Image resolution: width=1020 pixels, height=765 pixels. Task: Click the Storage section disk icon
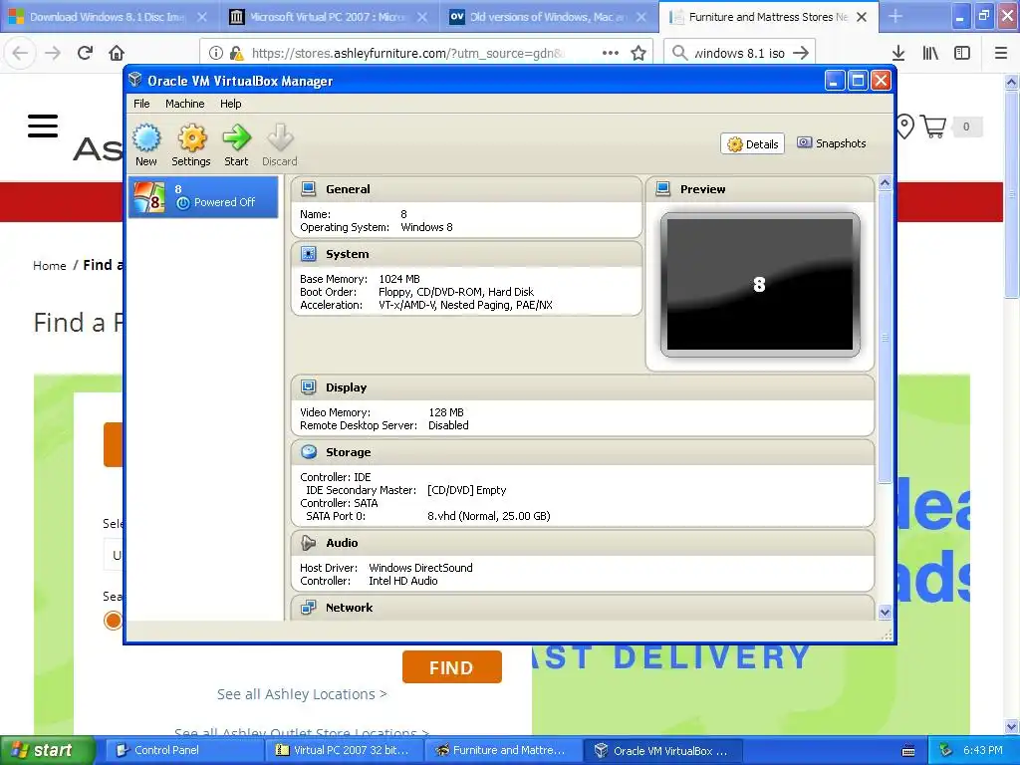pos(309,452)
